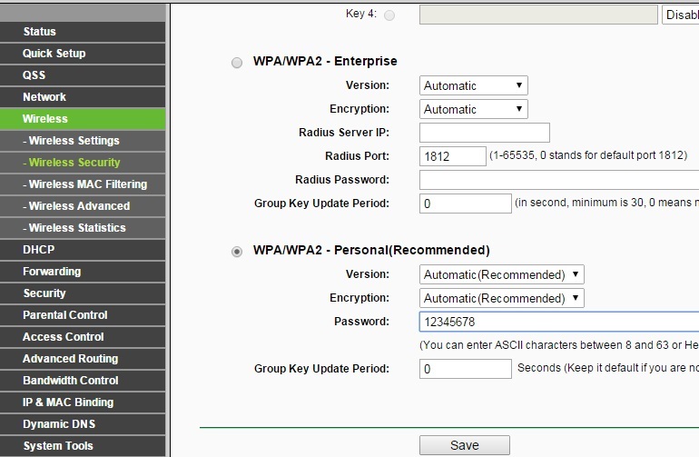Screen dimensions: 699x457
Task: Navigate to Quick Setup
Action: (54, 54)
